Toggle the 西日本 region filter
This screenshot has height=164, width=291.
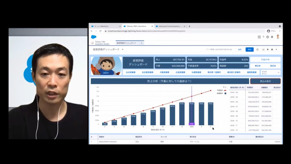pyautogui.click(x=273, y=66)
